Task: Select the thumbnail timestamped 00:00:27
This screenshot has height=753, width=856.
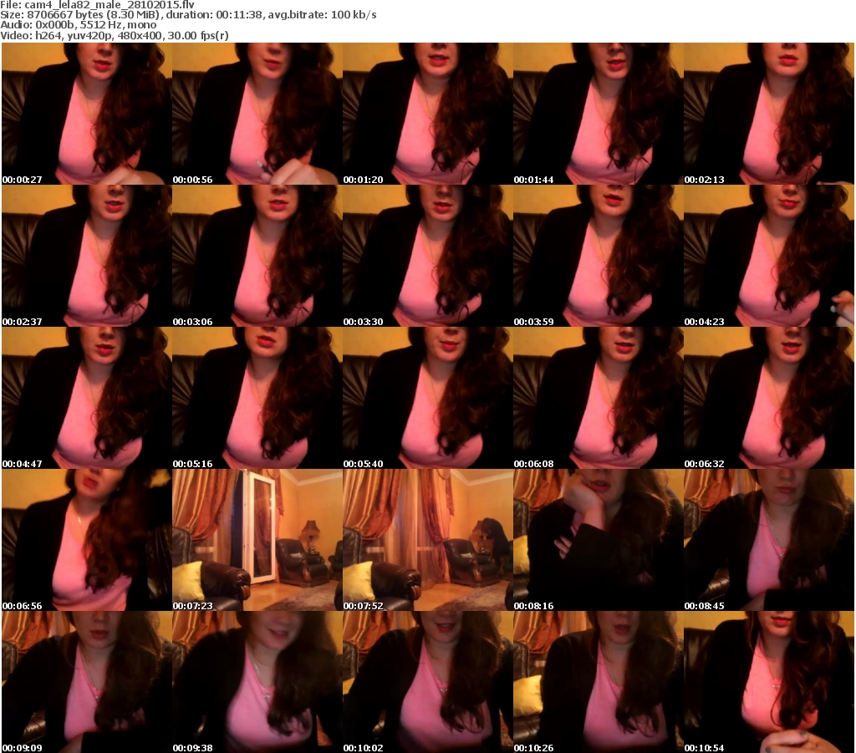Action: pos(86,114)
